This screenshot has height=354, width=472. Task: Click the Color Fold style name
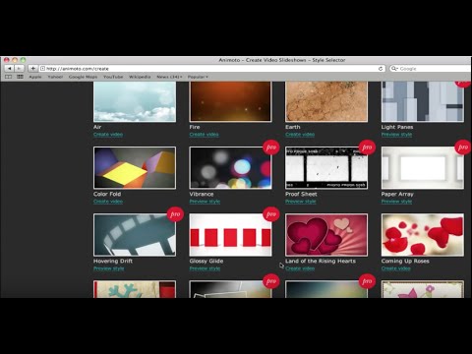(107, 194)
